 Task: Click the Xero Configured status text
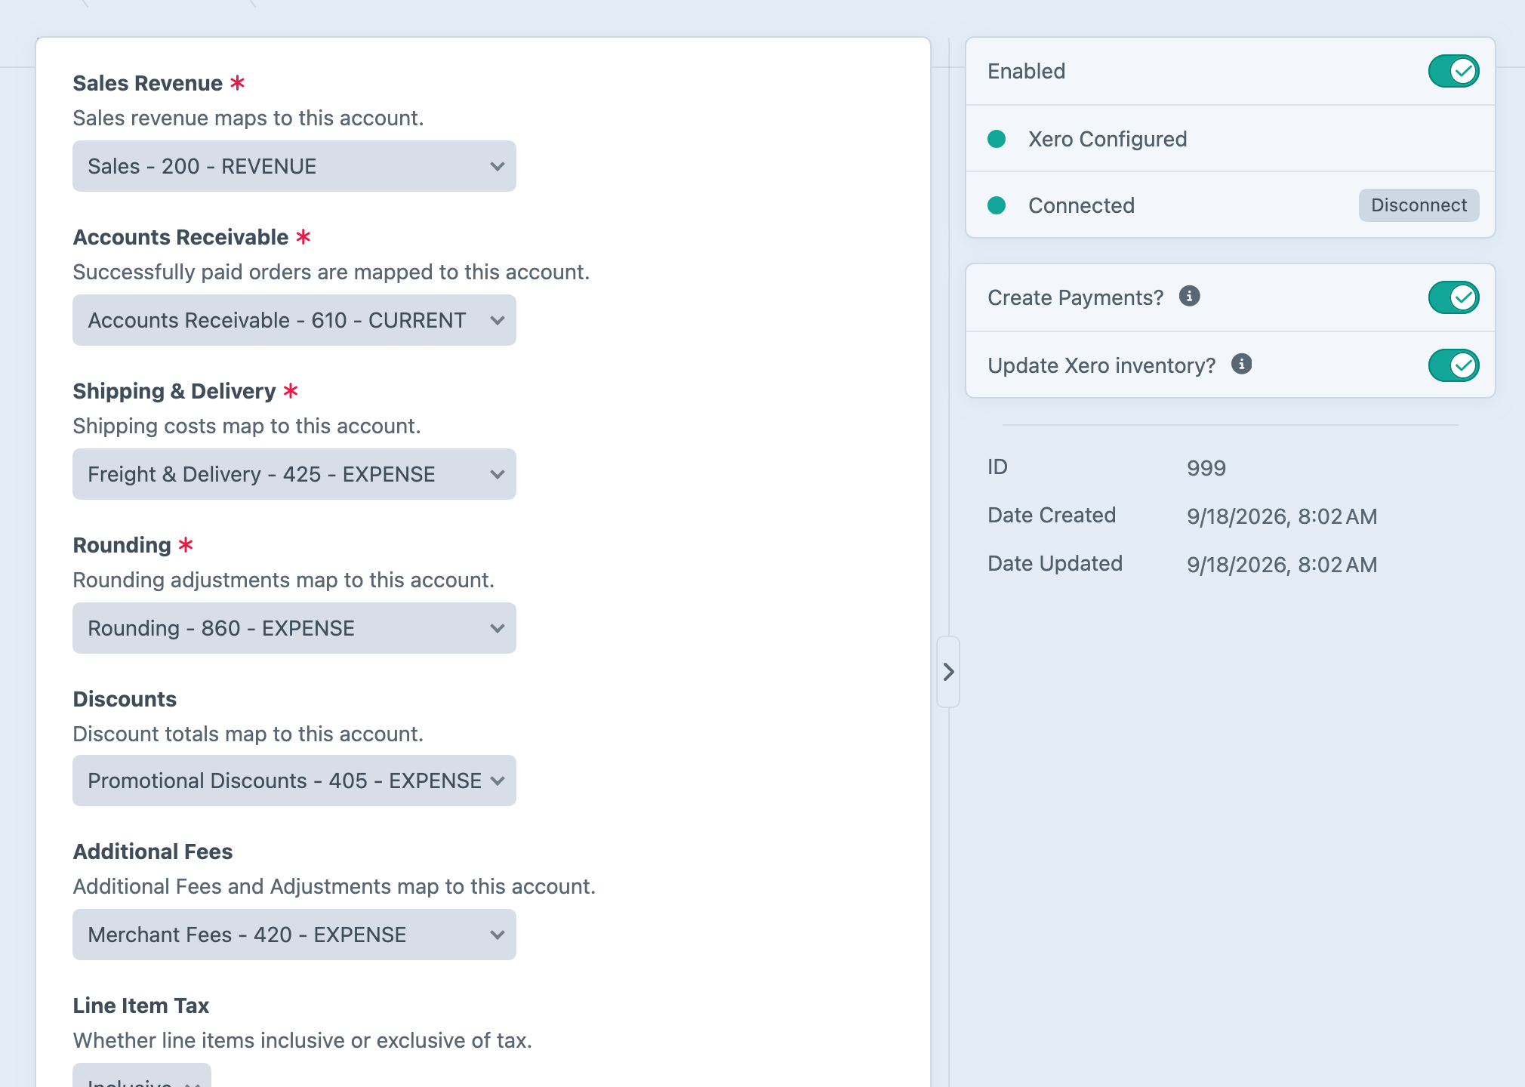(x=1108, y=139)
